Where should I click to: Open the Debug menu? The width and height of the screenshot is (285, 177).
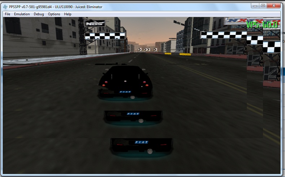[x=39, y=14]
